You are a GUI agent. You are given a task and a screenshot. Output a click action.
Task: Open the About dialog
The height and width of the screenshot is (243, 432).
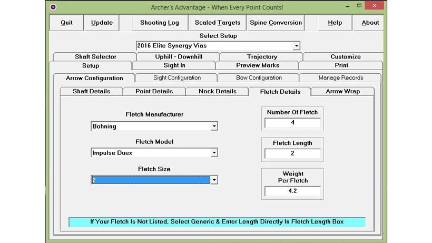tap(370, 23)
